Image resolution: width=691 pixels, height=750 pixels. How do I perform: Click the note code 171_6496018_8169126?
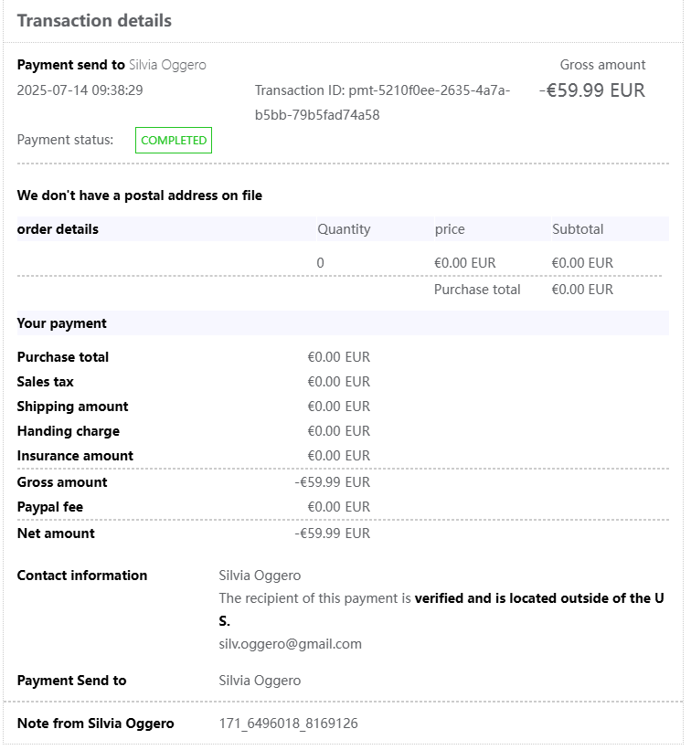point(288,724)
